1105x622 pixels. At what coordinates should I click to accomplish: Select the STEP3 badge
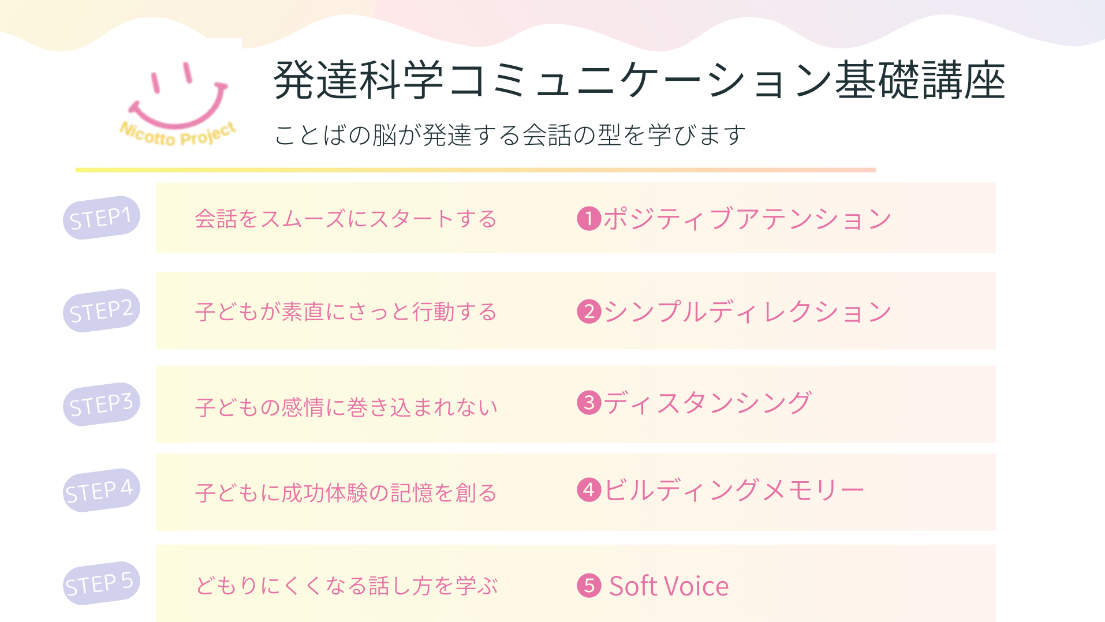101,404
